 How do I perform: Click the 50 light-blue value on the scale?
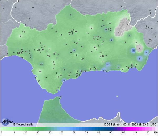(62, 133)
